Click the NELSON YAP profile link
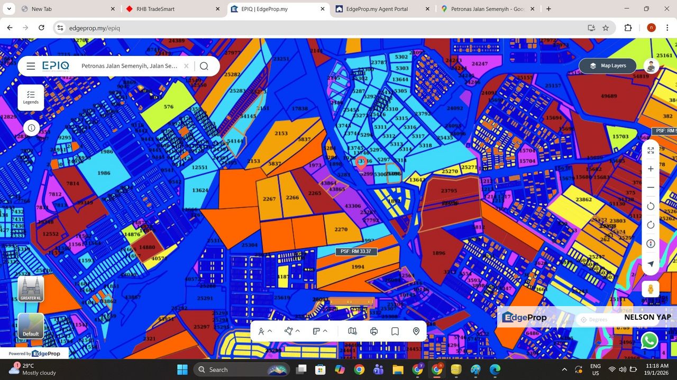The width and height of the screenshot is (677, 380). [x=647, y=317]
